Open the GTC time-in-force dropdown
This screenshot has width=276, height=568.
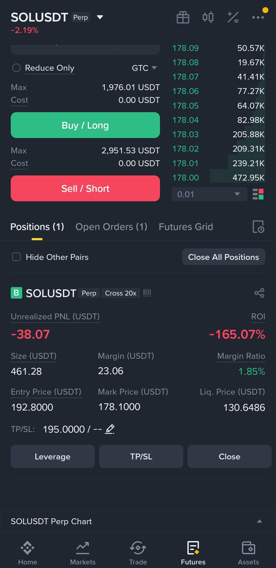(144, 68)
